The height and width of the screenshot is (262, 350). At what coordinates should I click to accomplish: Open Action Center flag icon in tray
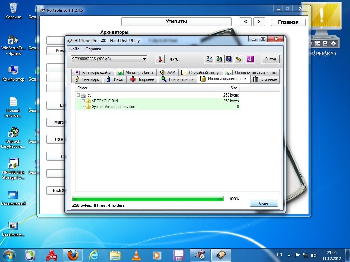coord(297,256)
